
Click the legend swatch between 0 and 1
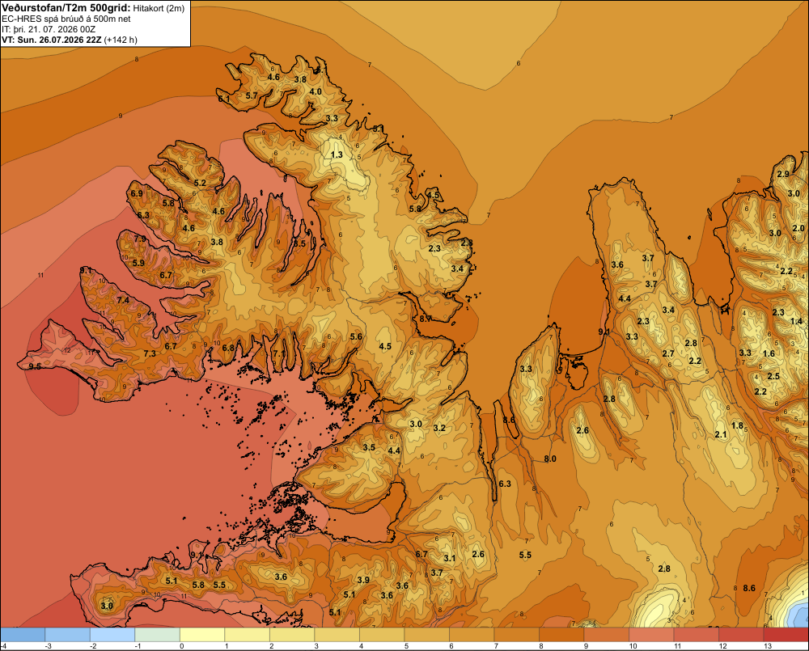202,635
